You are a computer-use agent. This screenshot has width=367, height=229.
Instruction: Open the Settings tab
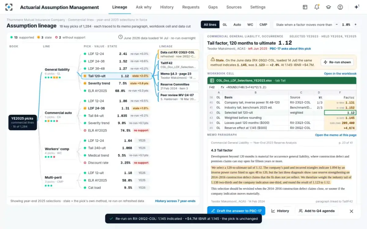click(x=258, y=7)
